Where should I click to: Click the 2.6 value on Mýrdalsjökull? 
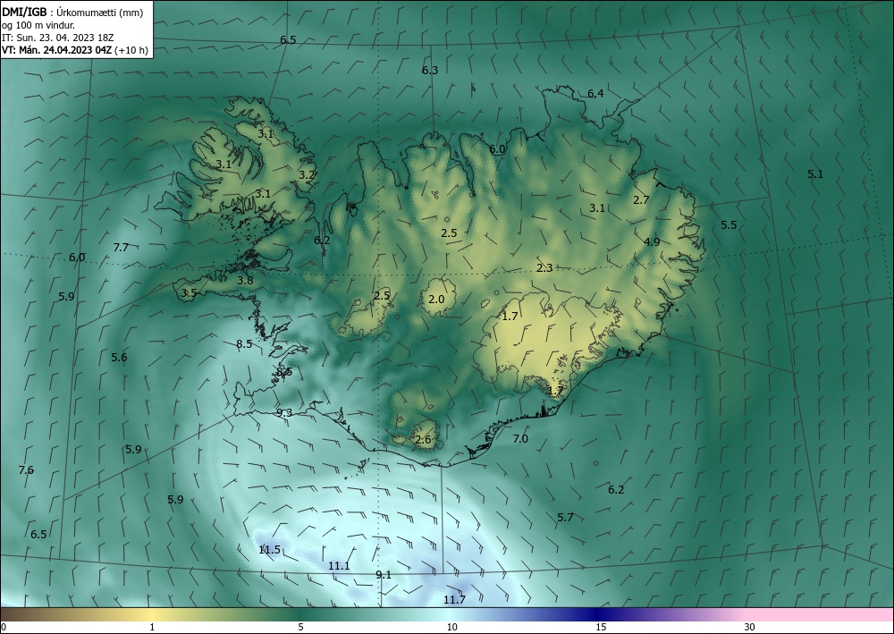pyautogui.click(x=423, y=440)
